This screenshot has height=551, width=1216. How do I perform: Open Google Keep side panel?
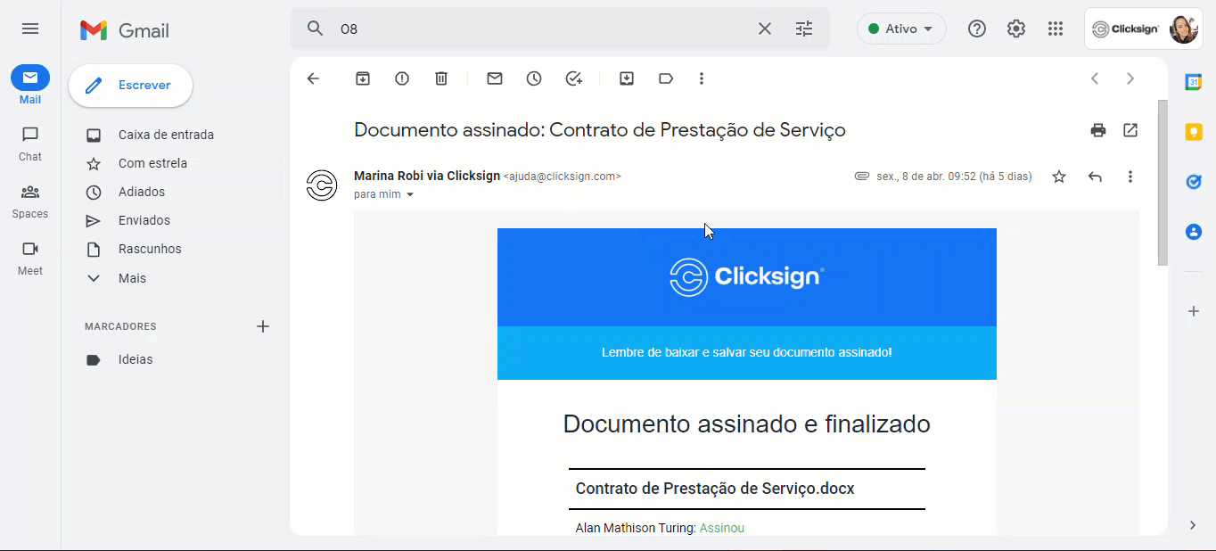click(x=1193, y=132)
